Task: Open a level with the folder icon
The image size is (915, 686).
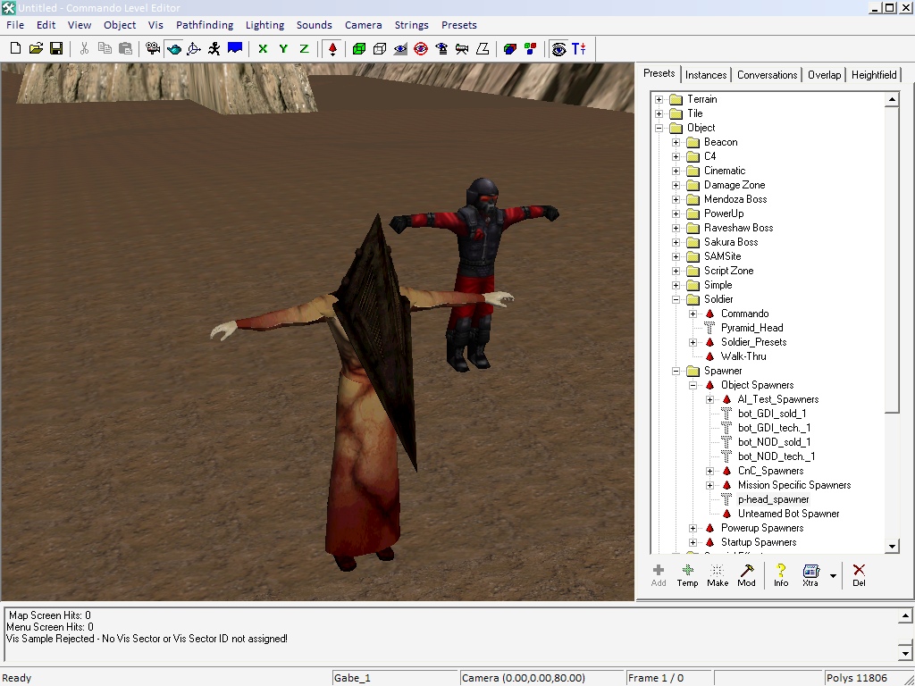Action: [x=37, y=48]
